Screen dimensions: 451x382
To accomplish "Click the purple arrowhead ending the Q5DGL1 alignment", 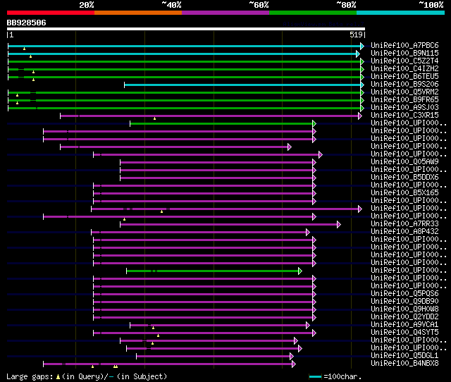I will 292,357.
